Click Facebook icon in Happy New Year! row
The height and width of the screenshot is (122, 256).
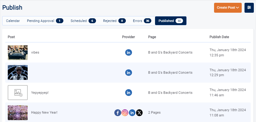[x=117, y=113]
